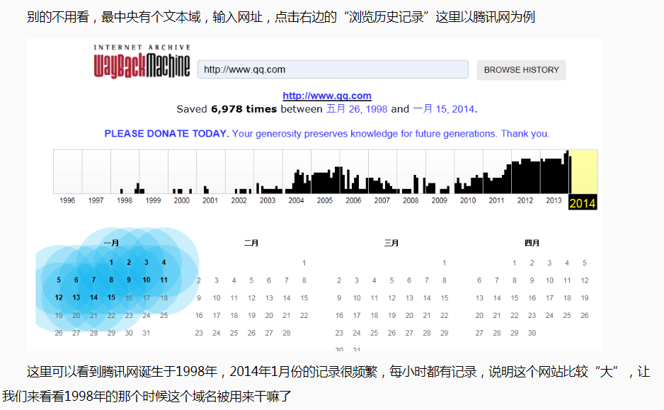This screenshot has height=410, width=664.
Task: Click the PLEASE DONATE TODAY link
Action: (x=166, y=133)
